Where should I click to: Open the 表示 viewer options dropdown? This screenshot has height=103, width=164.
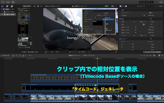click(x=114, y=6)
